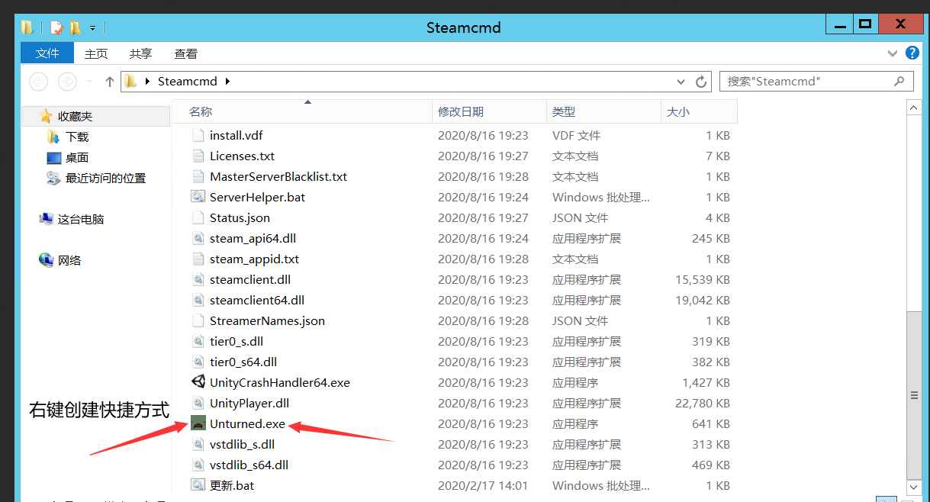Click the vstdlib_s.dll file icon
930x502 pixels.
tap(198, 445)
